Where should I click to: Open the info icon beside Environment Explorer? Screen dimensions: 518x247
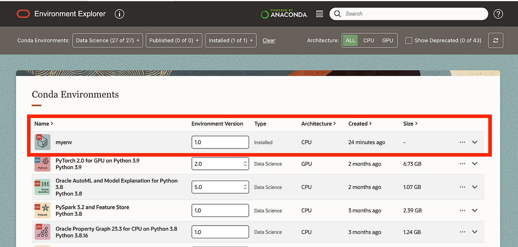[119, 14]
